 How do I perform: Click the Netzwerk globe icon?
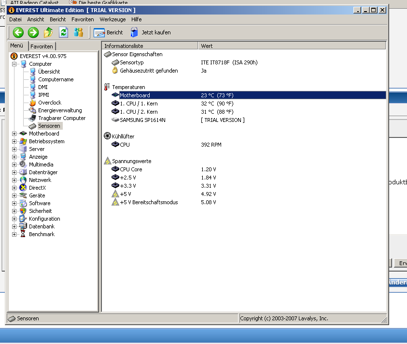coord(23,180)
